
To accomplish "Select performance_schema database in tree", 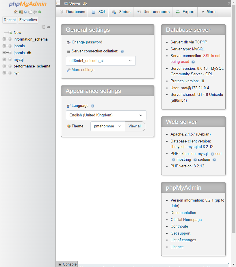I will 32,66.
